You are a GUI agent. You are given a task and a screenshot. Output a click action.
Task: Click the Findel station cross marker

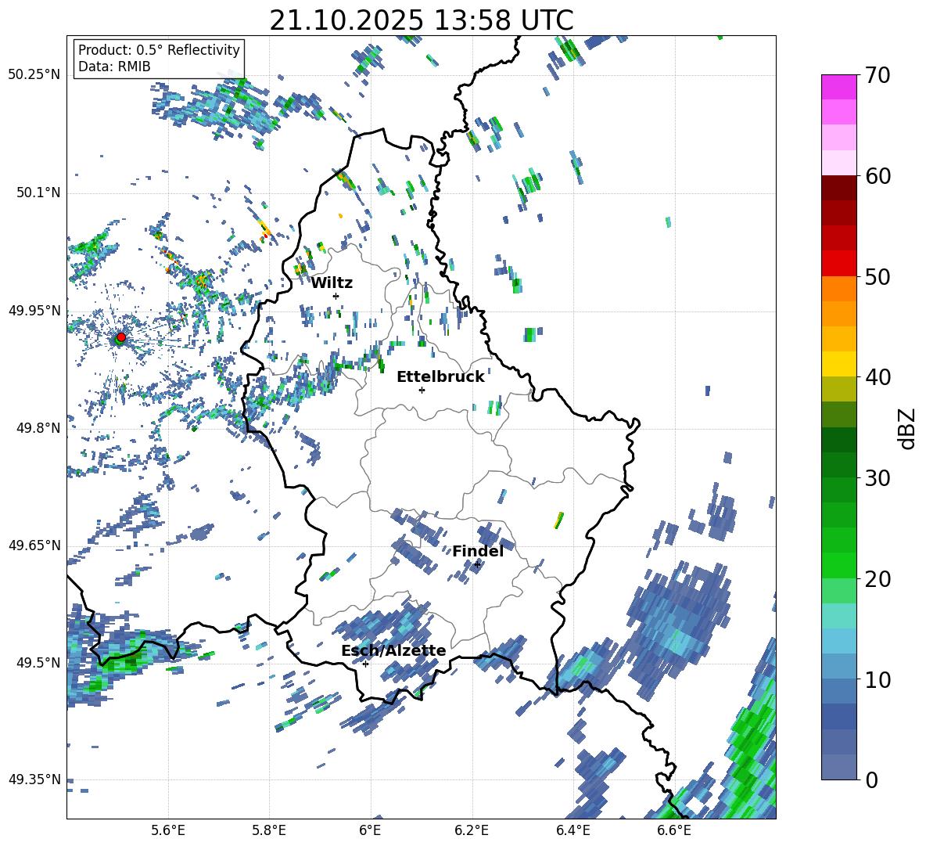tap(477, 565)
